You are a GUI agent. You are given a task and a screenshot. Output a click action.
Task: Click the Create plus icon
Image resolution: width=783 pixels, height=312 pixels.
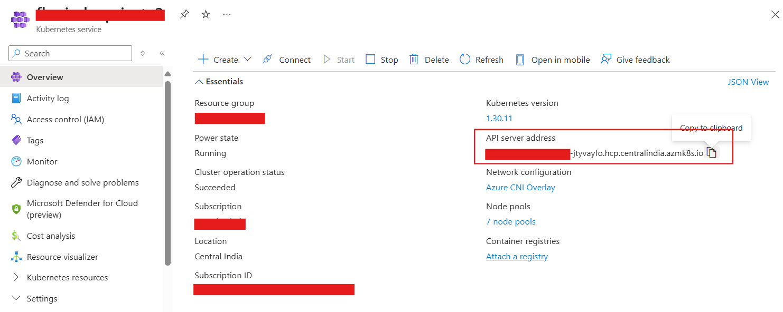pos(203,59)
